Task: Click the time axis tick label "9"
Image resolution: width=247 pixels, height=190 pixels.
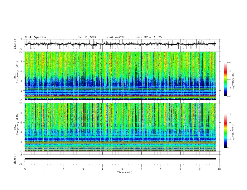Action: (200, 169)
